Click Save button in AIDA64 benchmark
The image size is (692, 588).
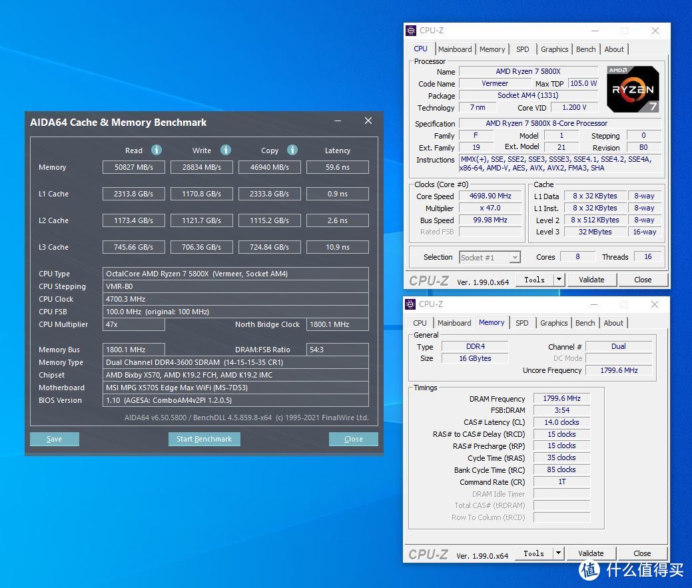55,439
